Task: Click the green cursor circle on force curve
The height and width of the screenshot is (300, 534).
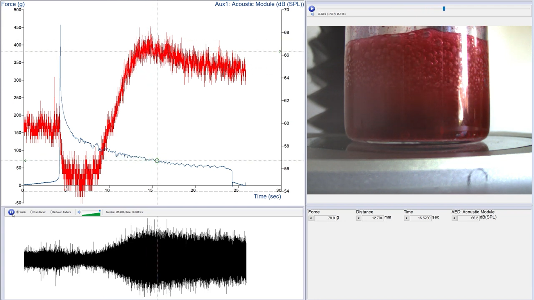Action: [157, 161]
